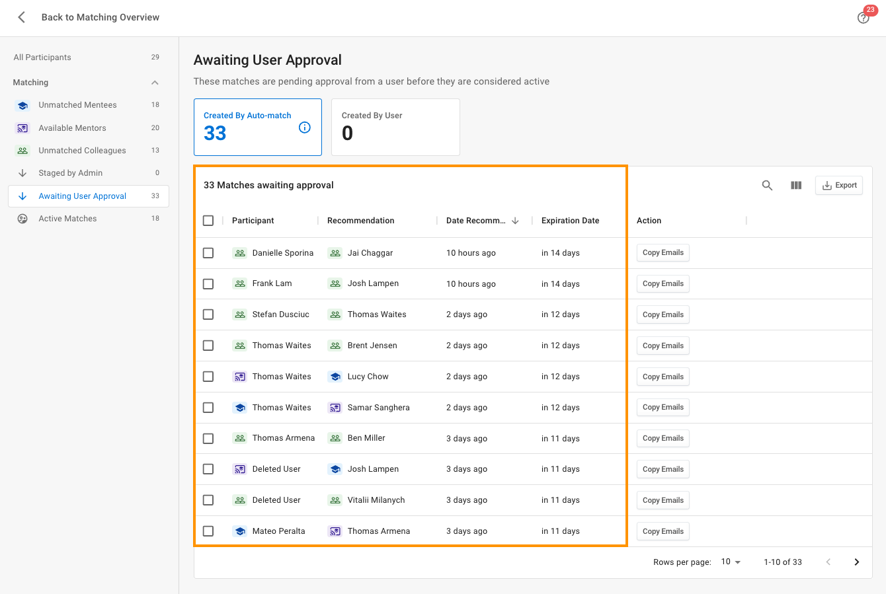886x594 pixels.
Task: Open All Participants in sidebar
Action: (89, 57)
